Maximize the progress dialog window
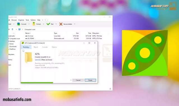 [x=89, y=43]
